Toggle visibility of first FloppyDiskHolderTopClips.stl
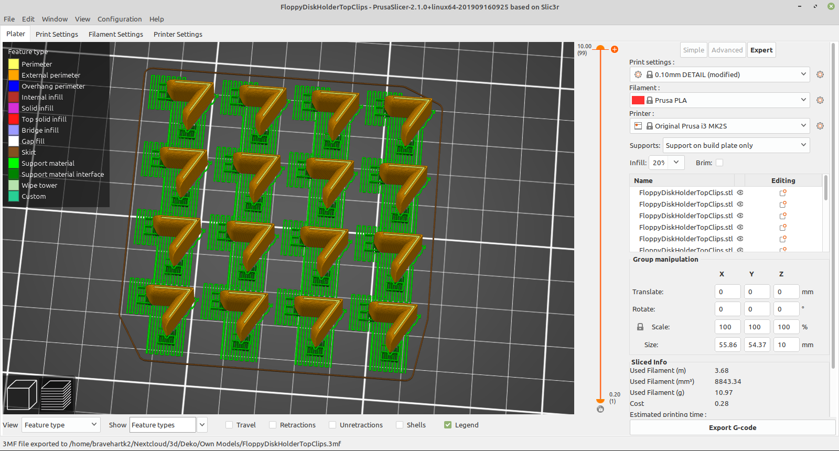839x451 pixels. pos(740,192)
